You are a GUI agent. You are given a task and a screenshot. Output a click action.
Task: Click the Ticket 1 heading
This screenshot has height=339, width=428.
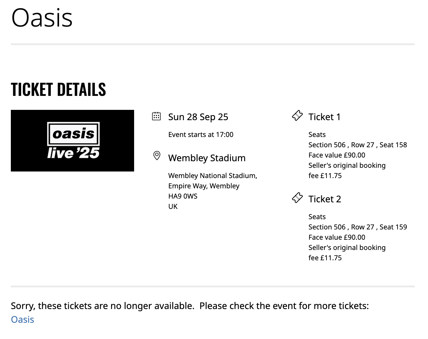324,117
